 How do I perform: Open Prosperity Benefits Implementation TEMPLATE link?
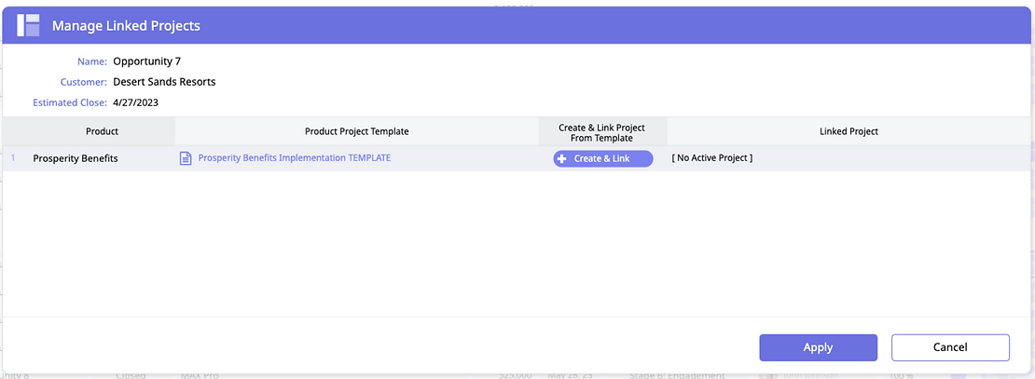pos(295,158)
